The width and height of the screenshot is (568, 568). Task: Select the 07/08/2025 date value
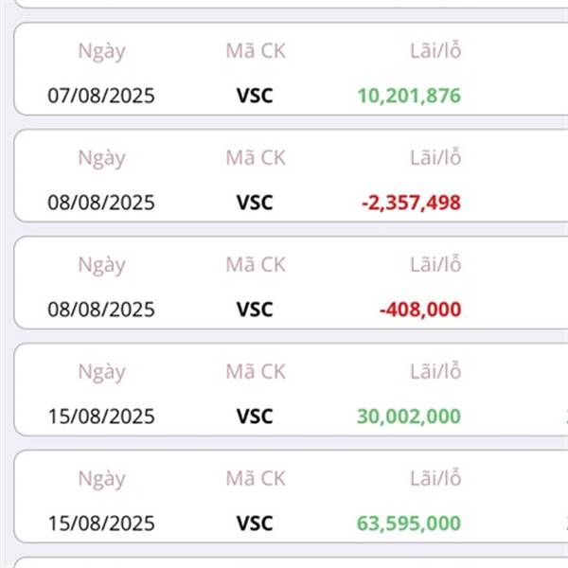pyautogui.click(x=101, y=96)
